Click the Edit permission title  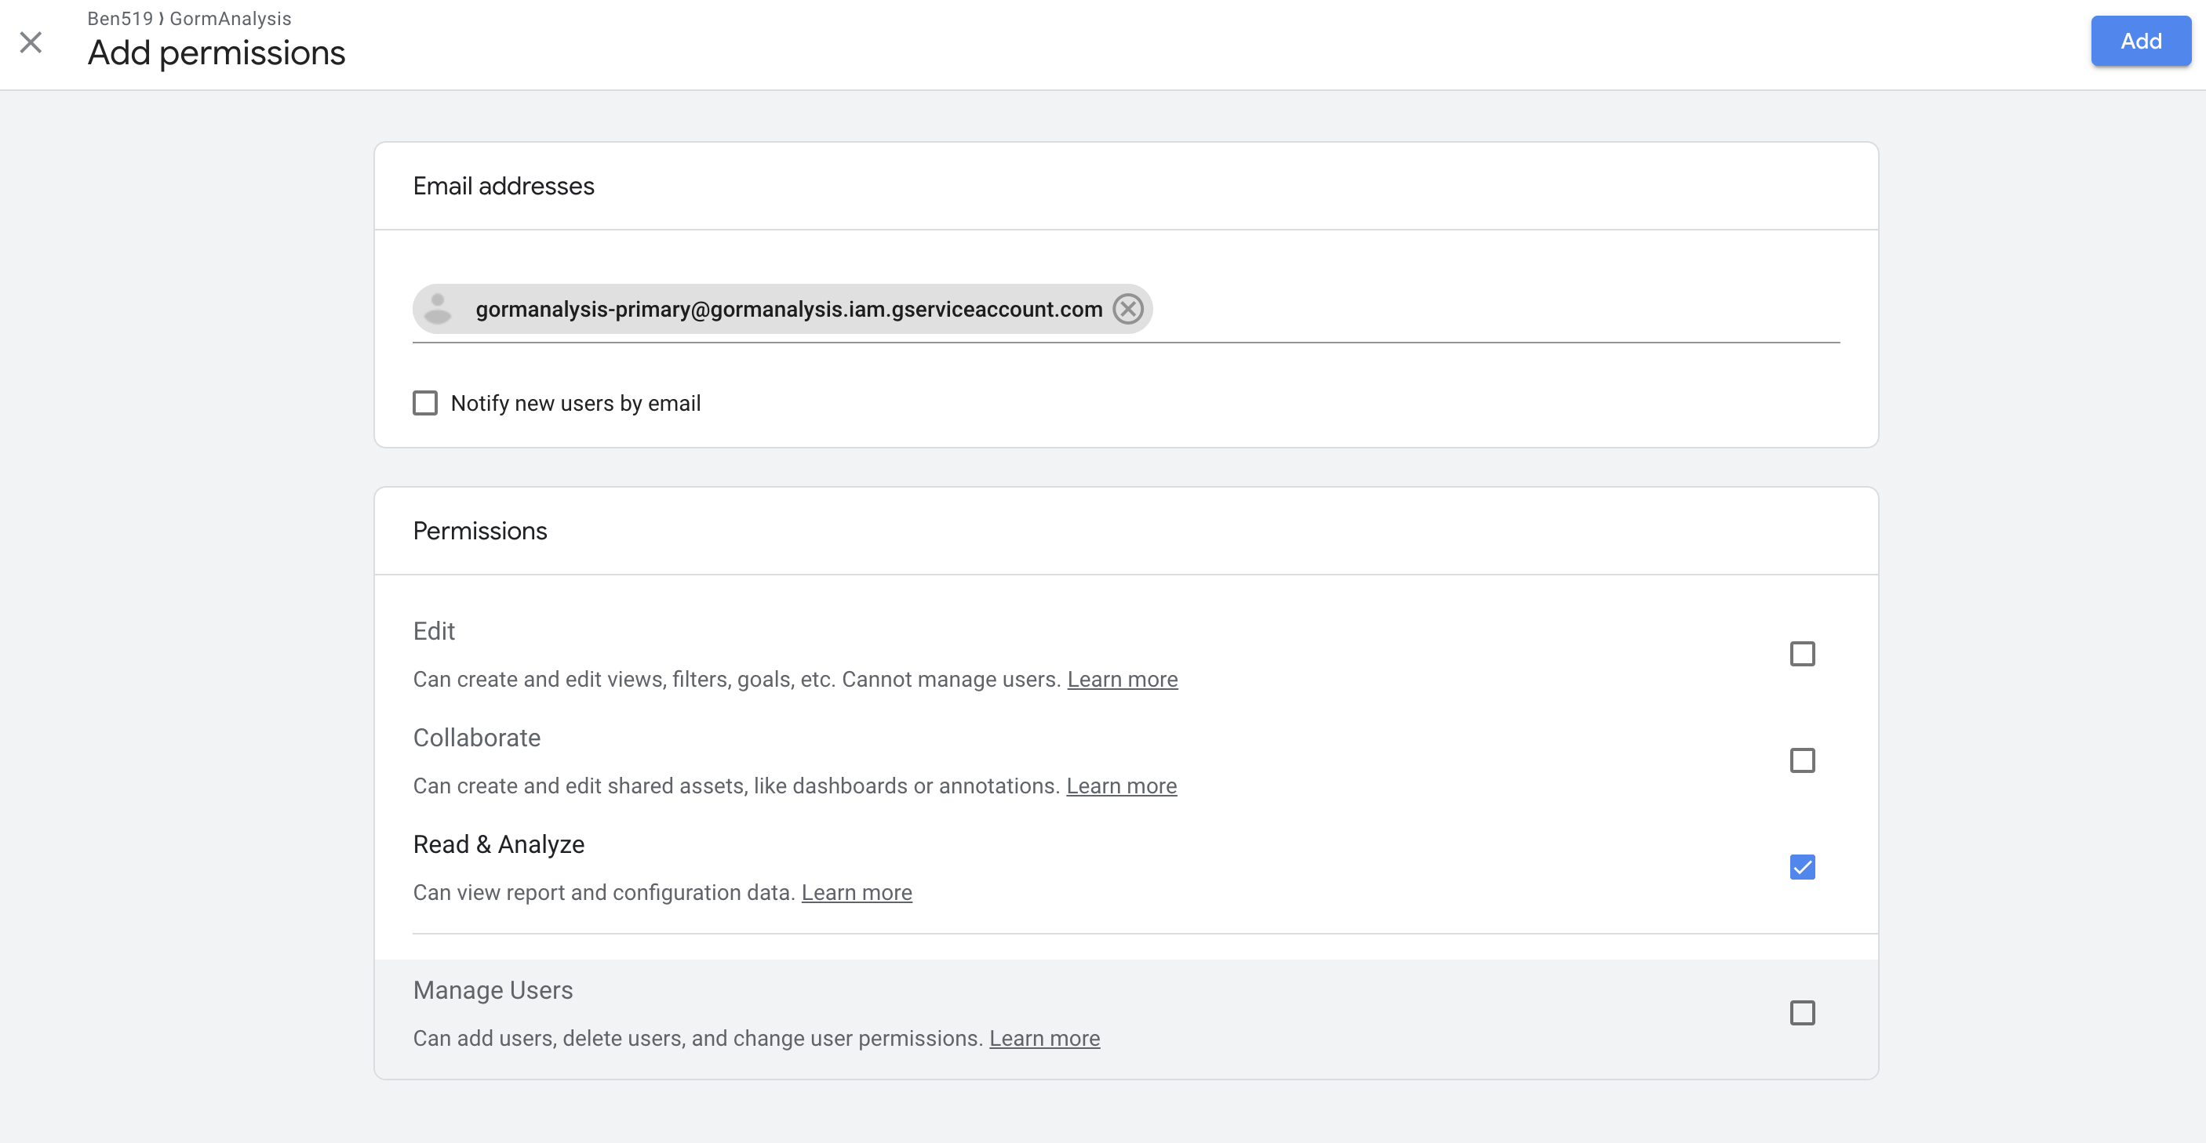(433, 630)
